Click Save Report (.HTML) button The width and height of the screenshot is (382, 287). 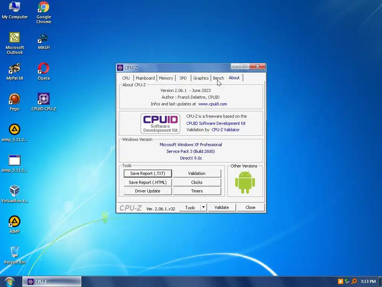pos(148,182)
